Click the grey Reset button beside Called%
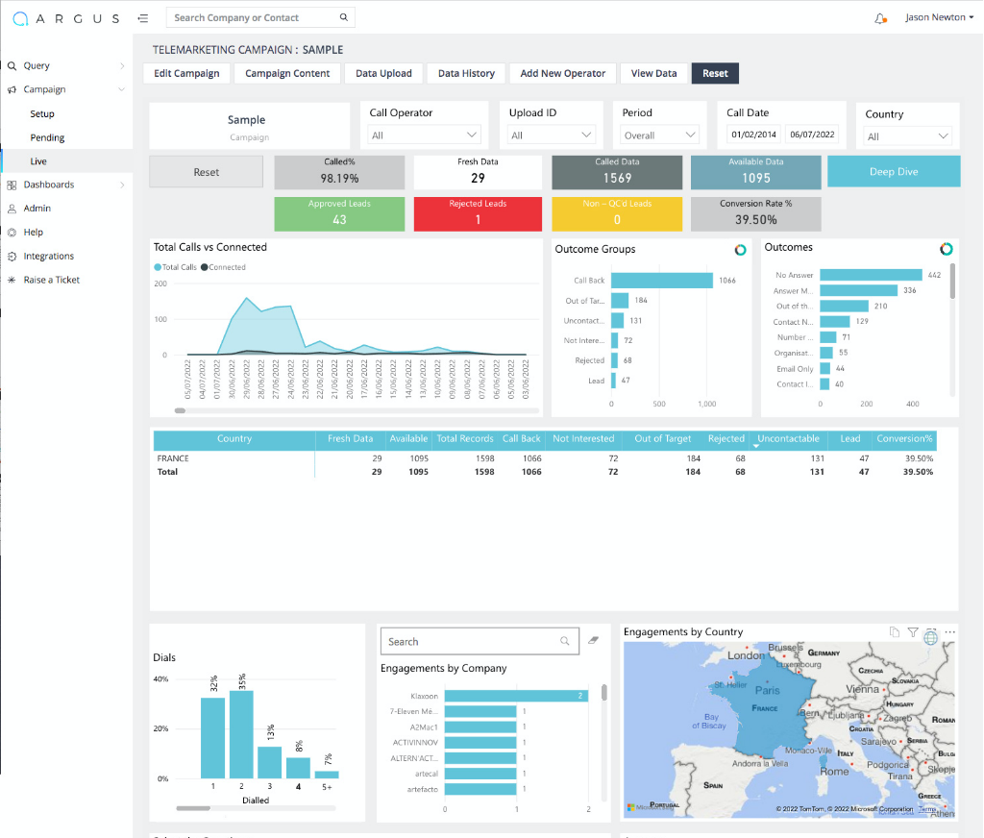 207,172
